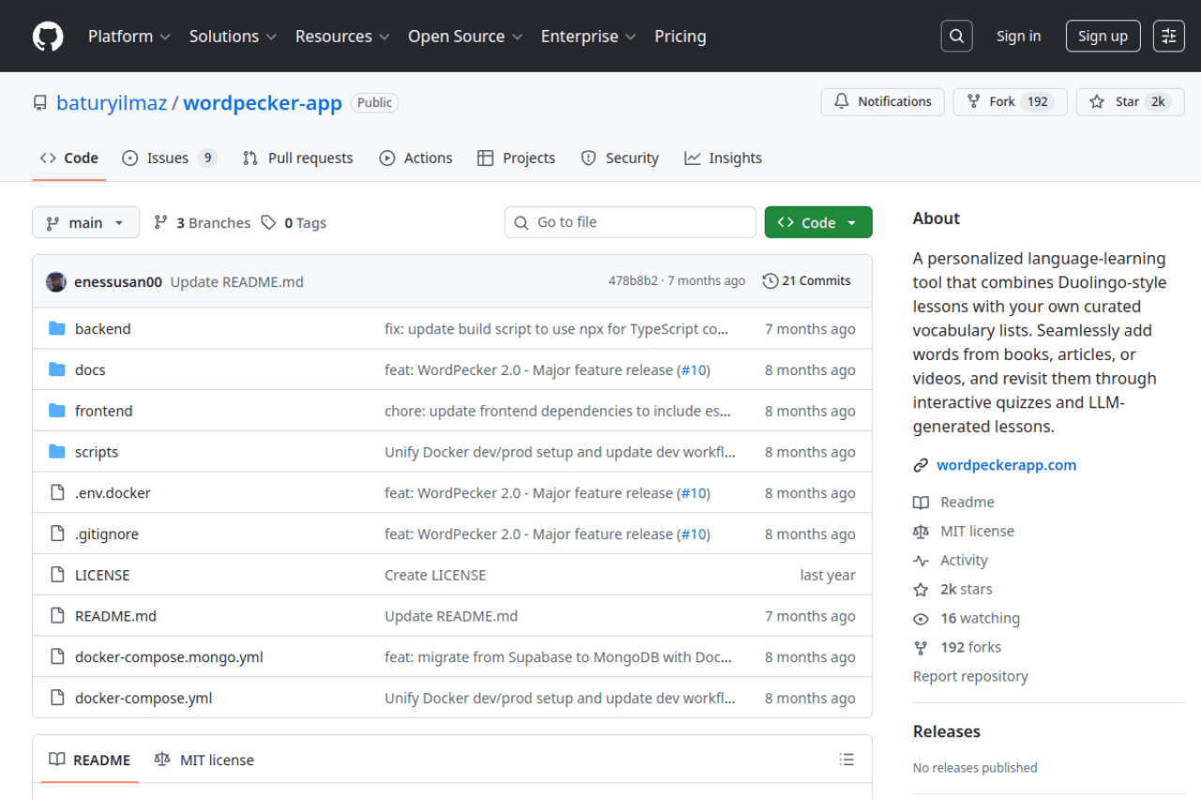The width and height of the screenshot is (1201, 800).
Task: Expand the main branch selector dropdown
Action: point(85,223)
